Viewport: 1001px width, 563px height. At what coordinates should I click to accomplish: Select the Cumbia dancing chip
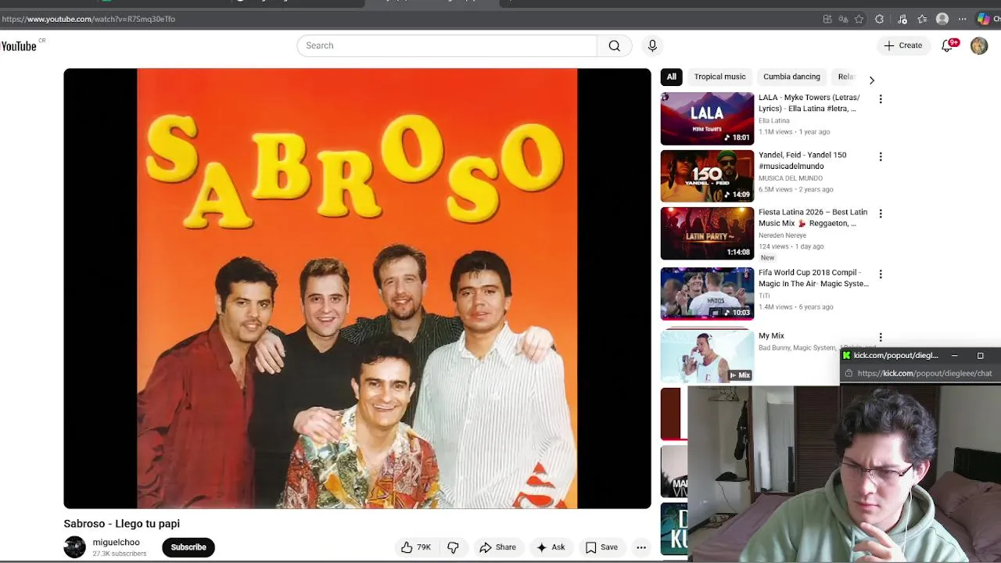coord(791,77)
